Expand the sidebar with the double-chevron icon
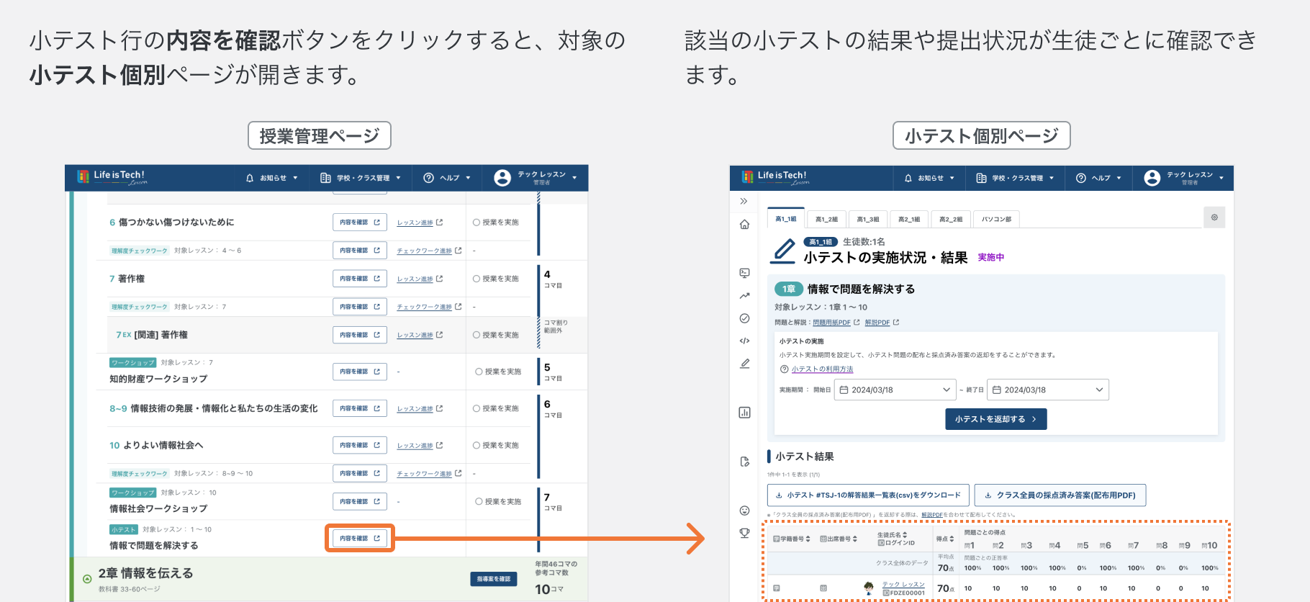Screen dimensions: 1310x602 pos(744,201)
